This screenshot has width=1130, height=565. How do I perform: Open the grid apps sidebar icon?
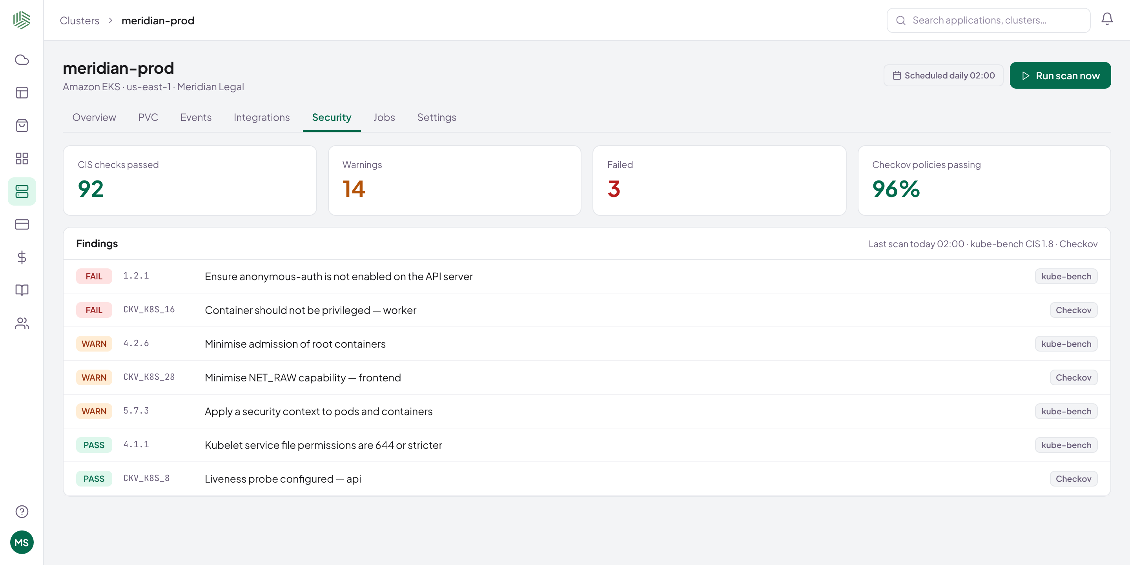pyautogui.click(x=22, y=159)
